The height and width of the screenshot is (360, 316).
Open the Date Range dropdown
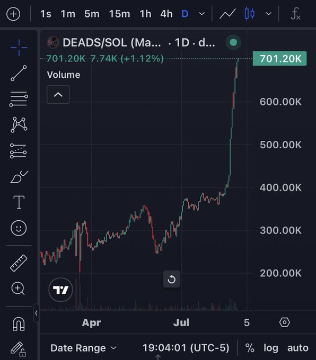tap(84, 348)
